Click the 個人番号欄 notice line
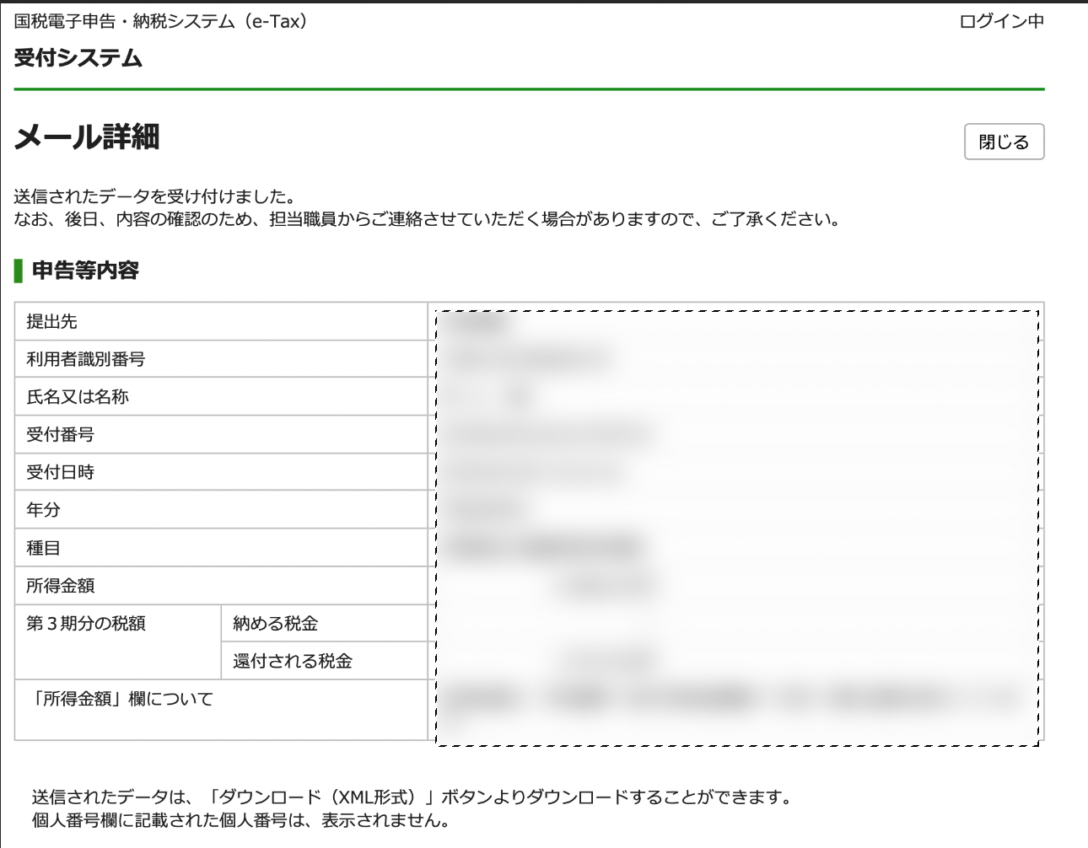1088x848 pixels. (x=241, y=820)
